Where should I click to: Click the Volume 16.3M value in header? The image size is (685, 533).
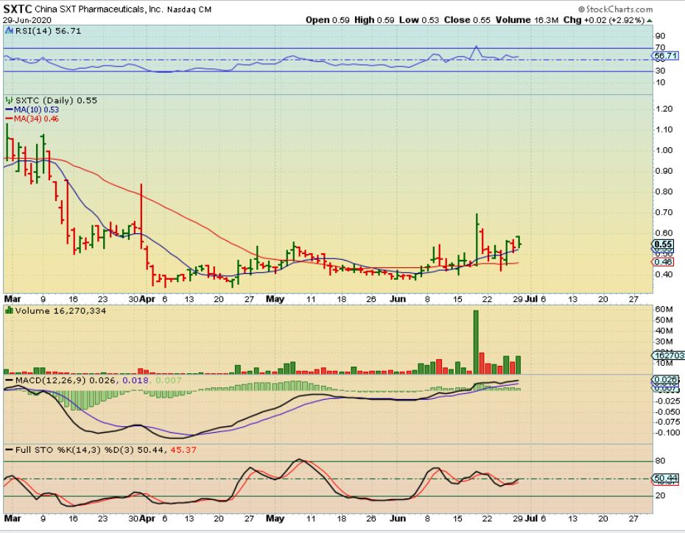coord(528,20)
